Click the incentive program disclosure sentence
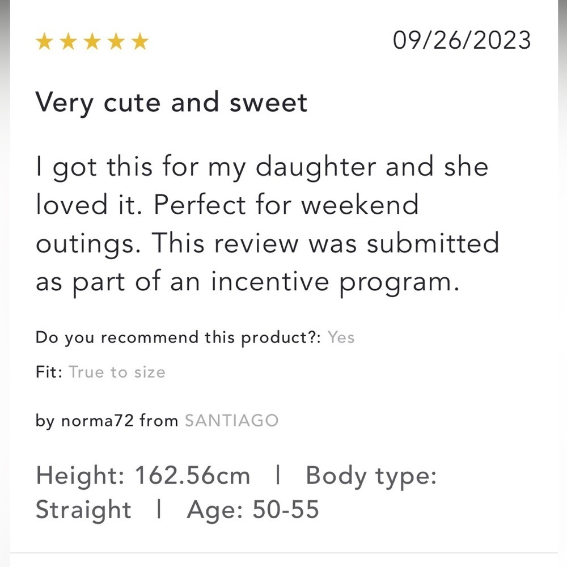This screenshot has height=567, width=567. (x=267, y=262)
